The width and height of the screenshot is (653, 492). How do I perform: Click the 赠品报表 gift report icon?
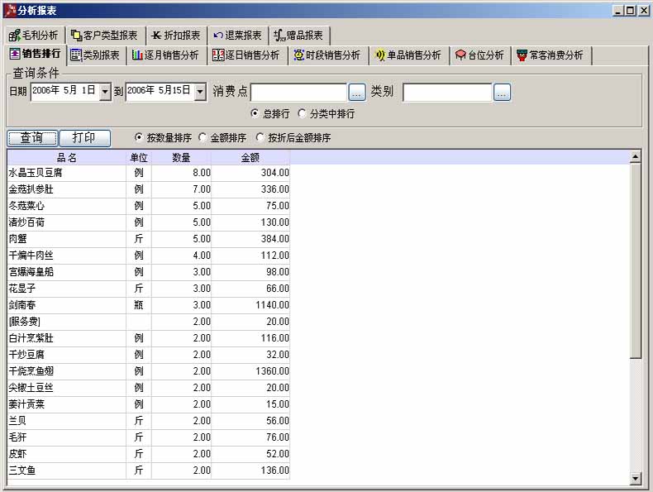point(279,36)
